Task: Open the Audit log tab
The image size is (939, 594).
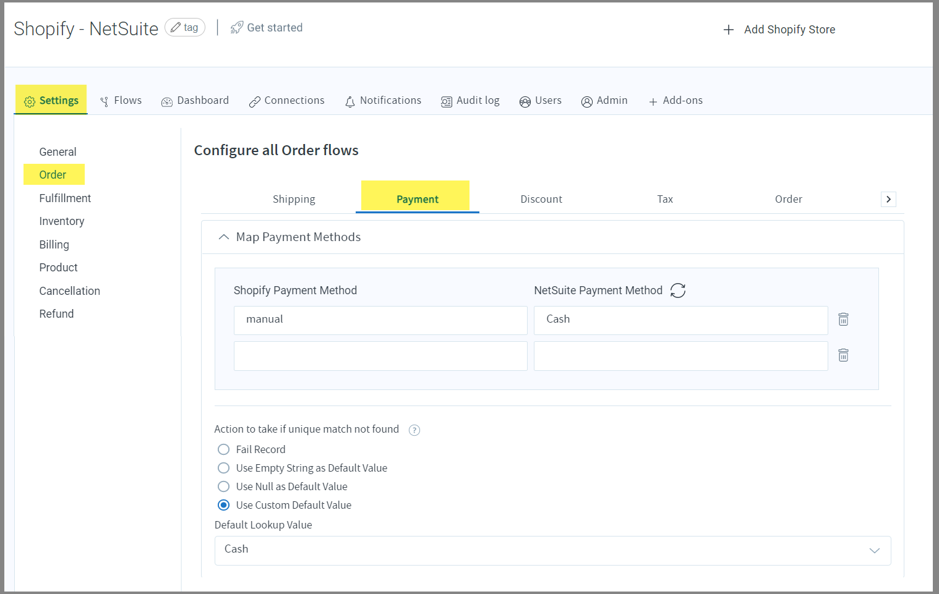Action: coord(470,101)
